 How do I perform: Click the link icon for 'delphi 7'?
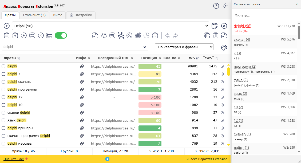click(x=82, y=74)
